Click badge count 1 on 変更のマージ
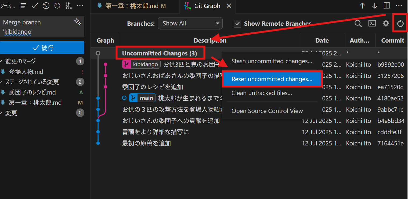 tap(80, 61)
